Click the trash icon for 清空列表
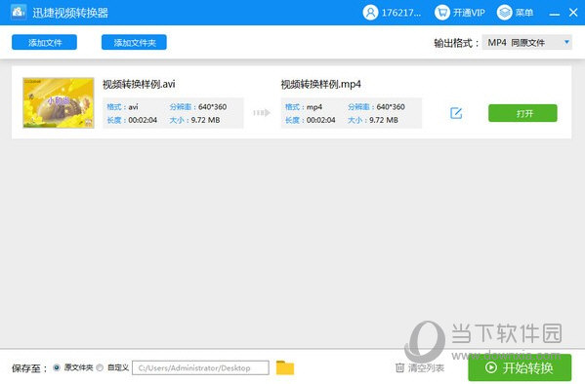Image resolution: width=585 pixels, height=384 pixels. click(x=399, y=367)
